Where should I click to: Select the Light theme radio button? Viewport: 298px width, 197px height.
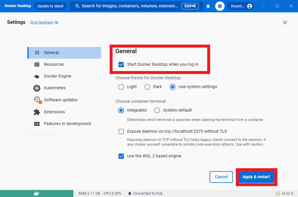point(121,87)
